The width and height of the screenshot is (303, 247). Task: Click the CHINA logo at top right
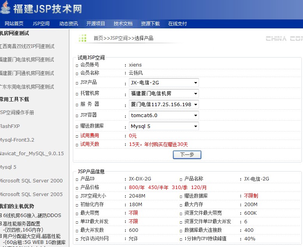(284, 39)
